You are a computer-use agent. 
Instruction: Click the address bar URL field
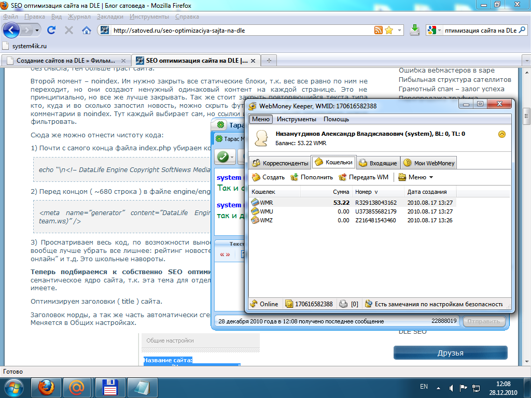tap(242, 31)
